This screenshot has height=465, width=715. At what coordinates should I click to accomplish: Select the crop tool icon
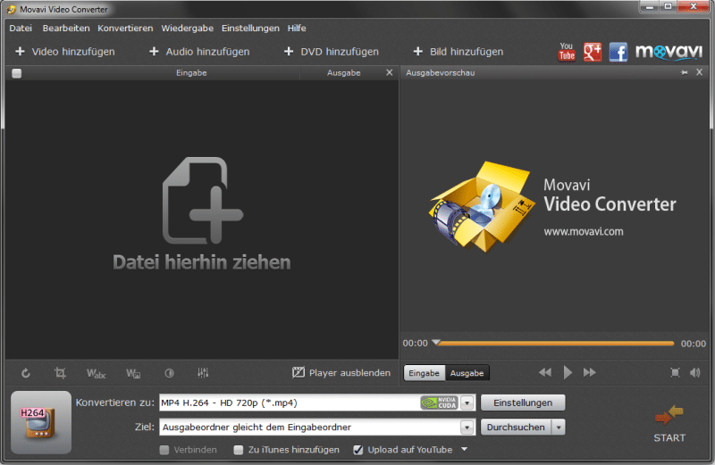(x=60, y=372)
